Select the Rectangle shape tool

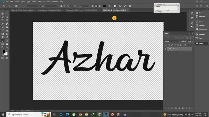coord(3,44)
